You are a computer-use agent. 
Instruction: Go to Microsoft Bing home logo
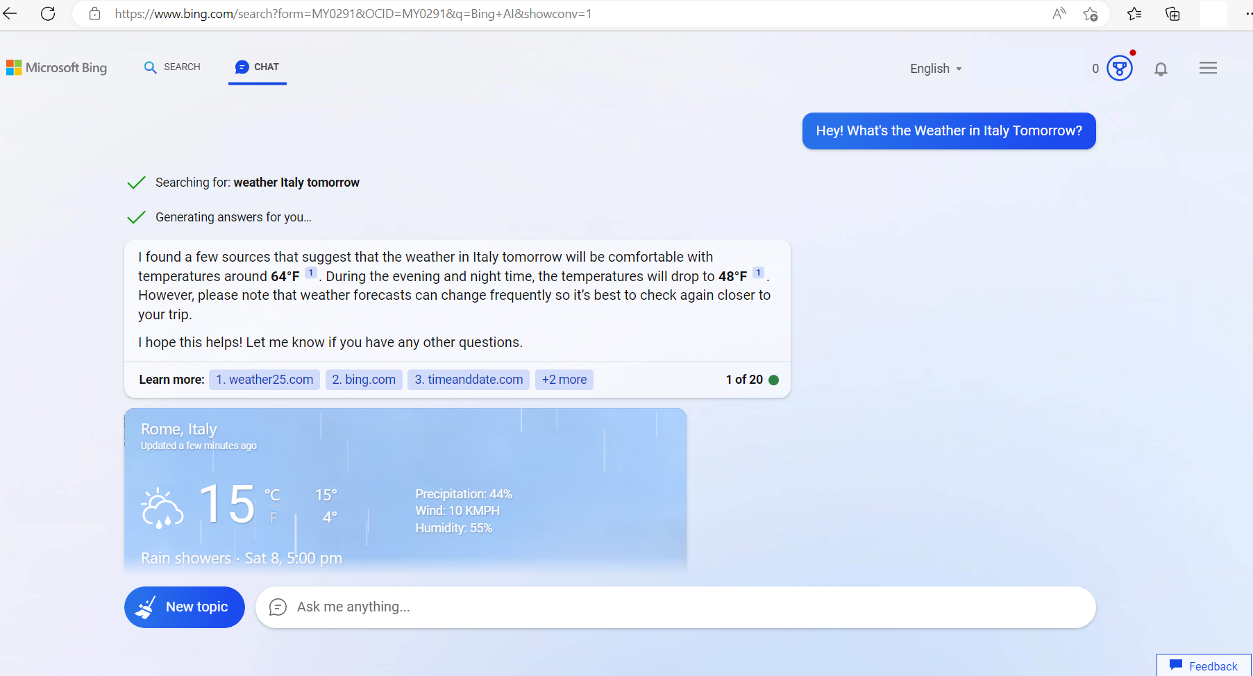(x=57, y=67)
